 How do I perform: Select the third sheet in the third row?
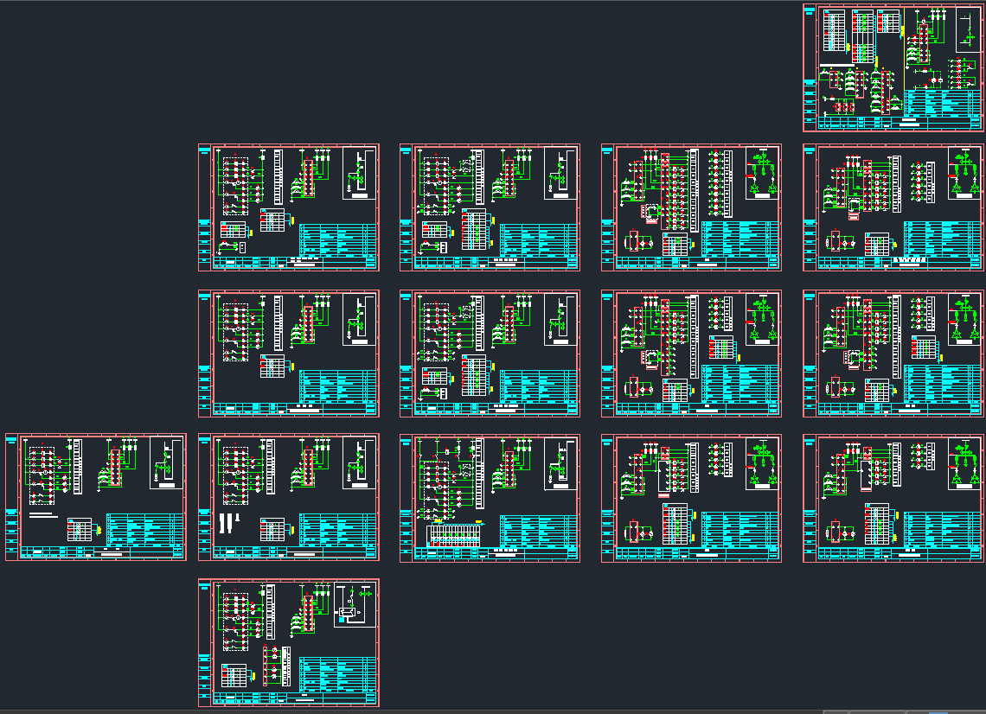click(x=692, y=354)
